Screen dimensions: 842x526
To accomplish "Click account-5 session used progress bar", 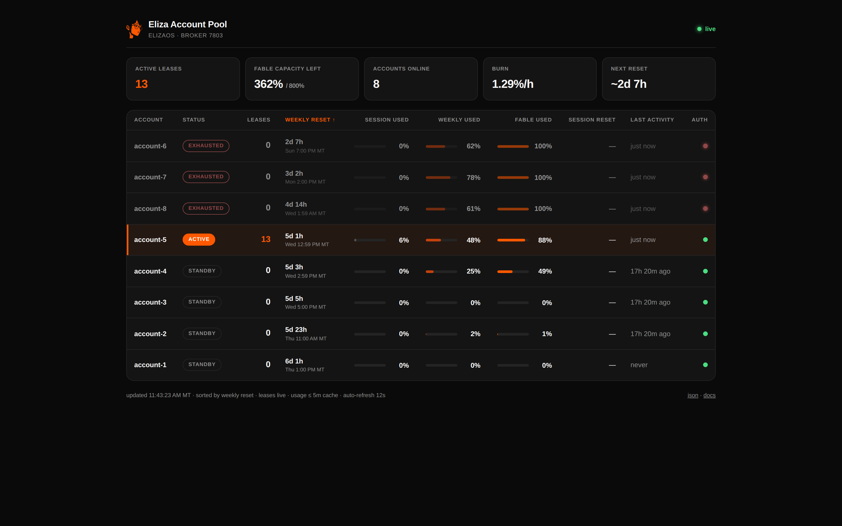I will [370, 240].
